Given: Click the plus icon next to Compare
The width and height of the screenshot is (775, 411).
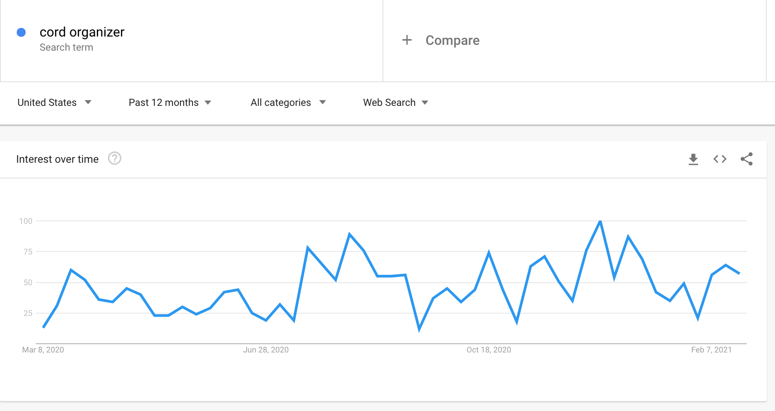Looking at the screenshot, I should tap(407, 40).
